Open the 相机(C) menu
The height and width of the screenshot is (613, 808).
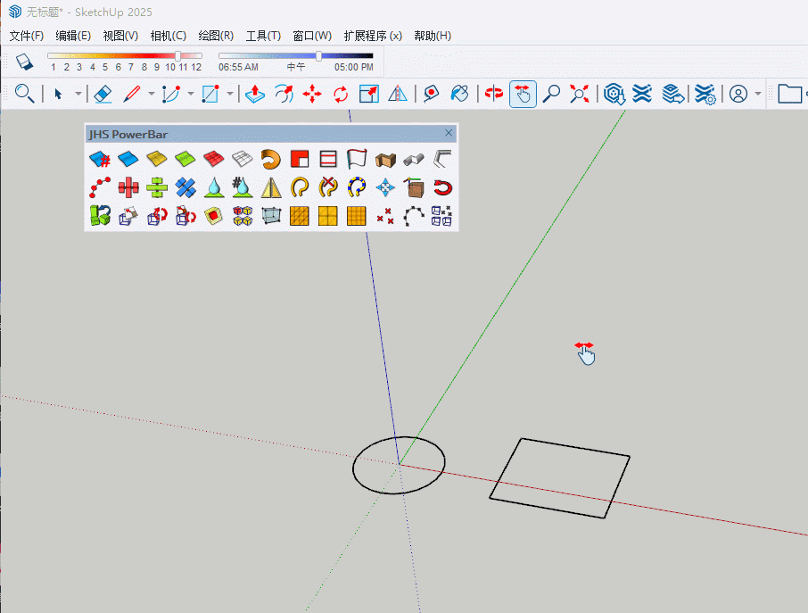coord(168,36)
